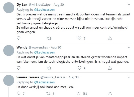Open @Leolucassen link in Dy Lan's reply

coord(44,10)
